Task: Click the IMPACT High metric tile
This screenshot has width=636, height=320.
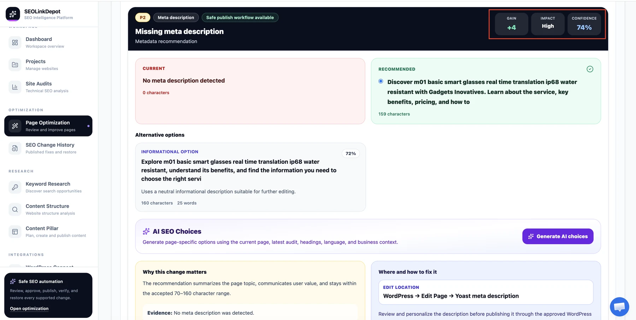Action: point(548,24)
